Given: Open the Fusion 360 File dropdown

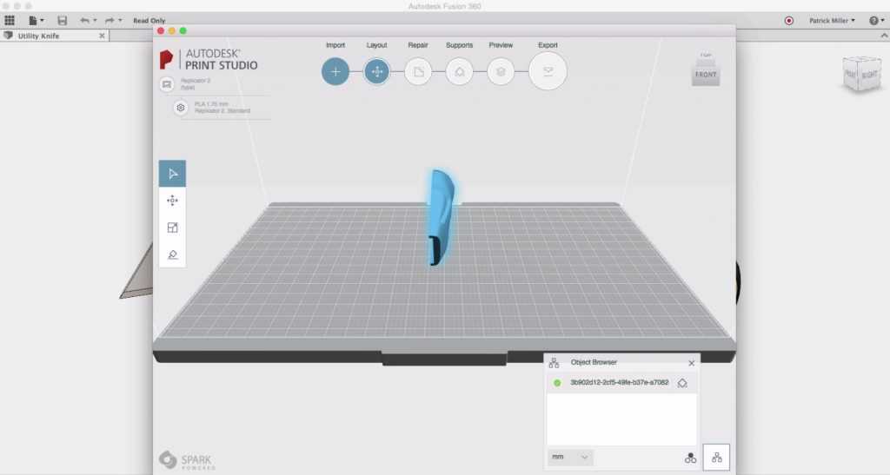Looking at the screenshot, I should click(37, 20).
